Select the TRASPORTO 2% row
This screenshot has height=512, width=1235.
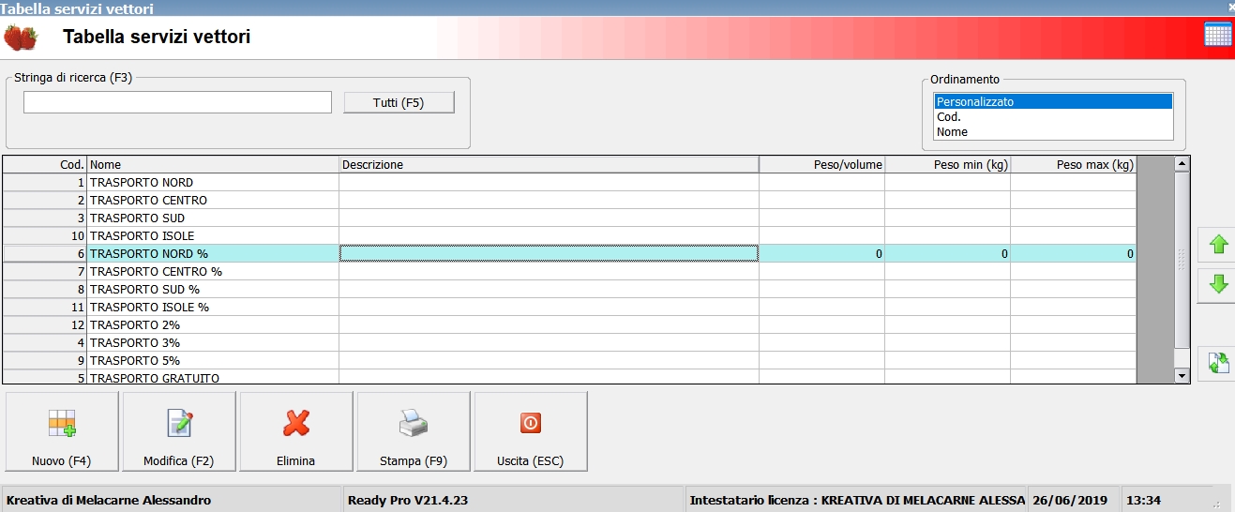(569, 324)
